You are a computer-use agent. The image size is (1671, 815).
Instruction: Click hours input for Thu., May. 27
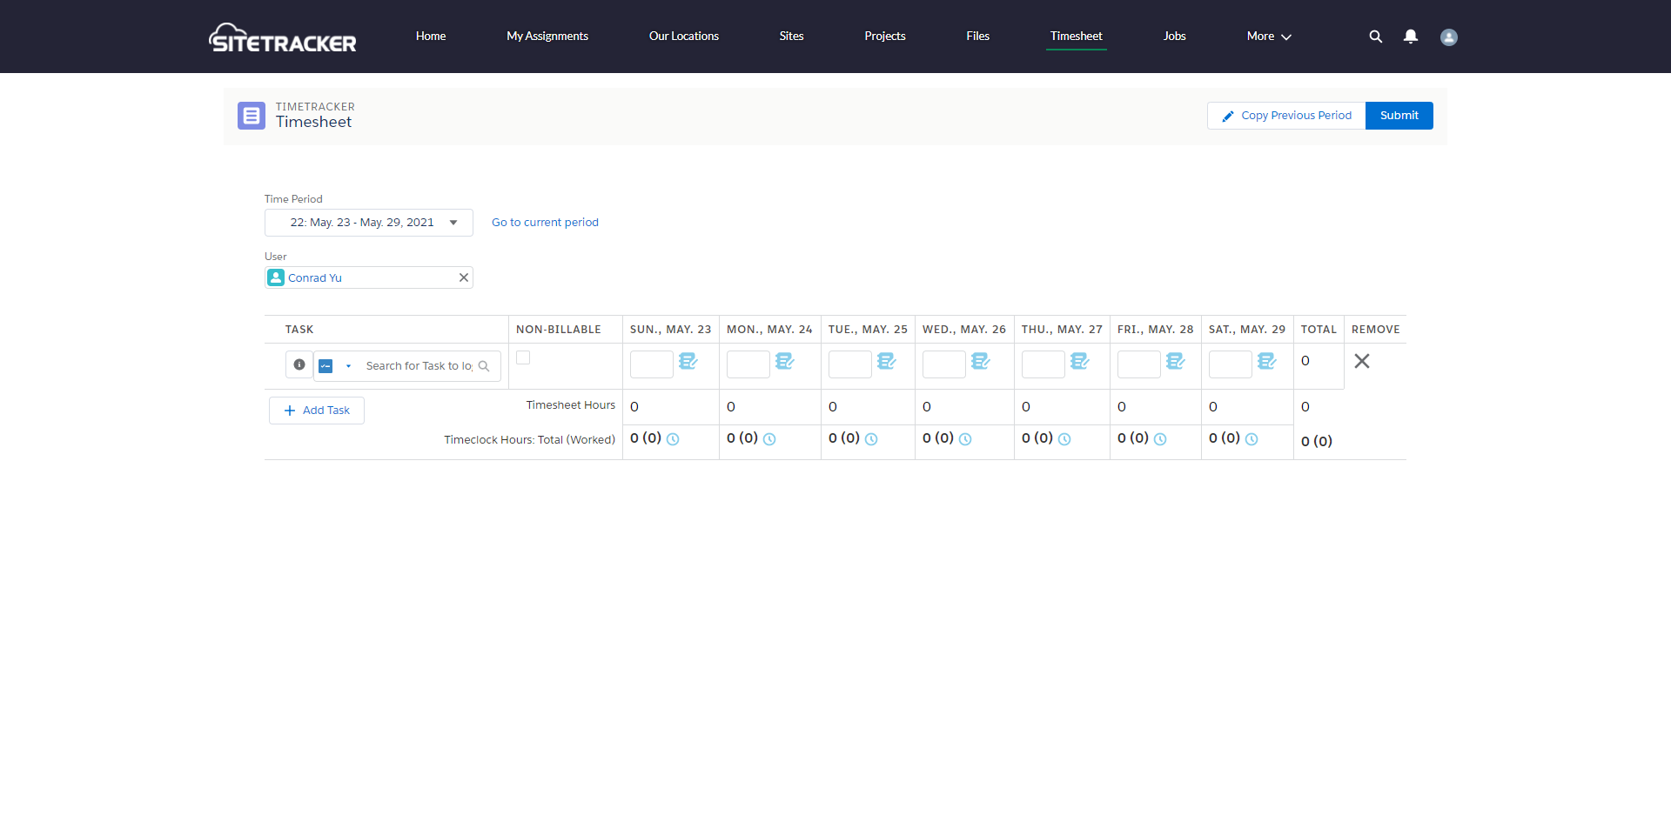coord(1044,364)
